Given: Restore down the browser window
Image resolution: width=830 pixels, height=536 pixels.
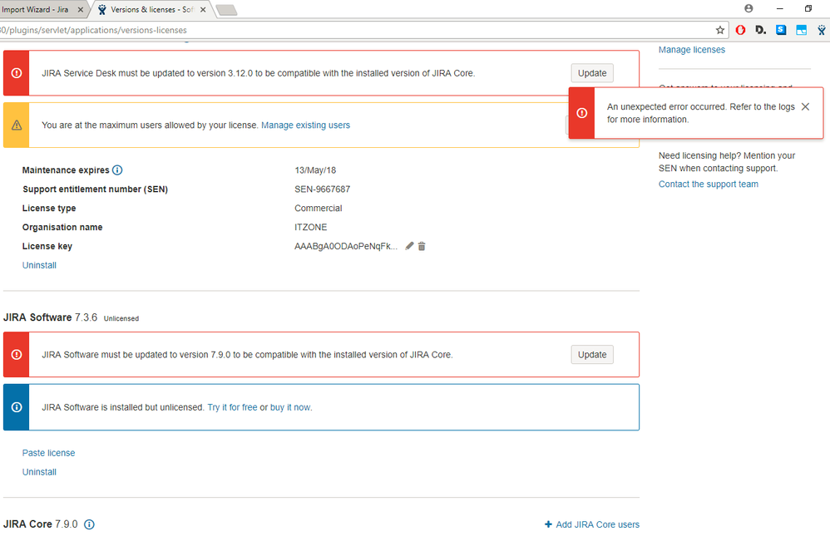Looking at the screenshot, I should pos(808,8).
